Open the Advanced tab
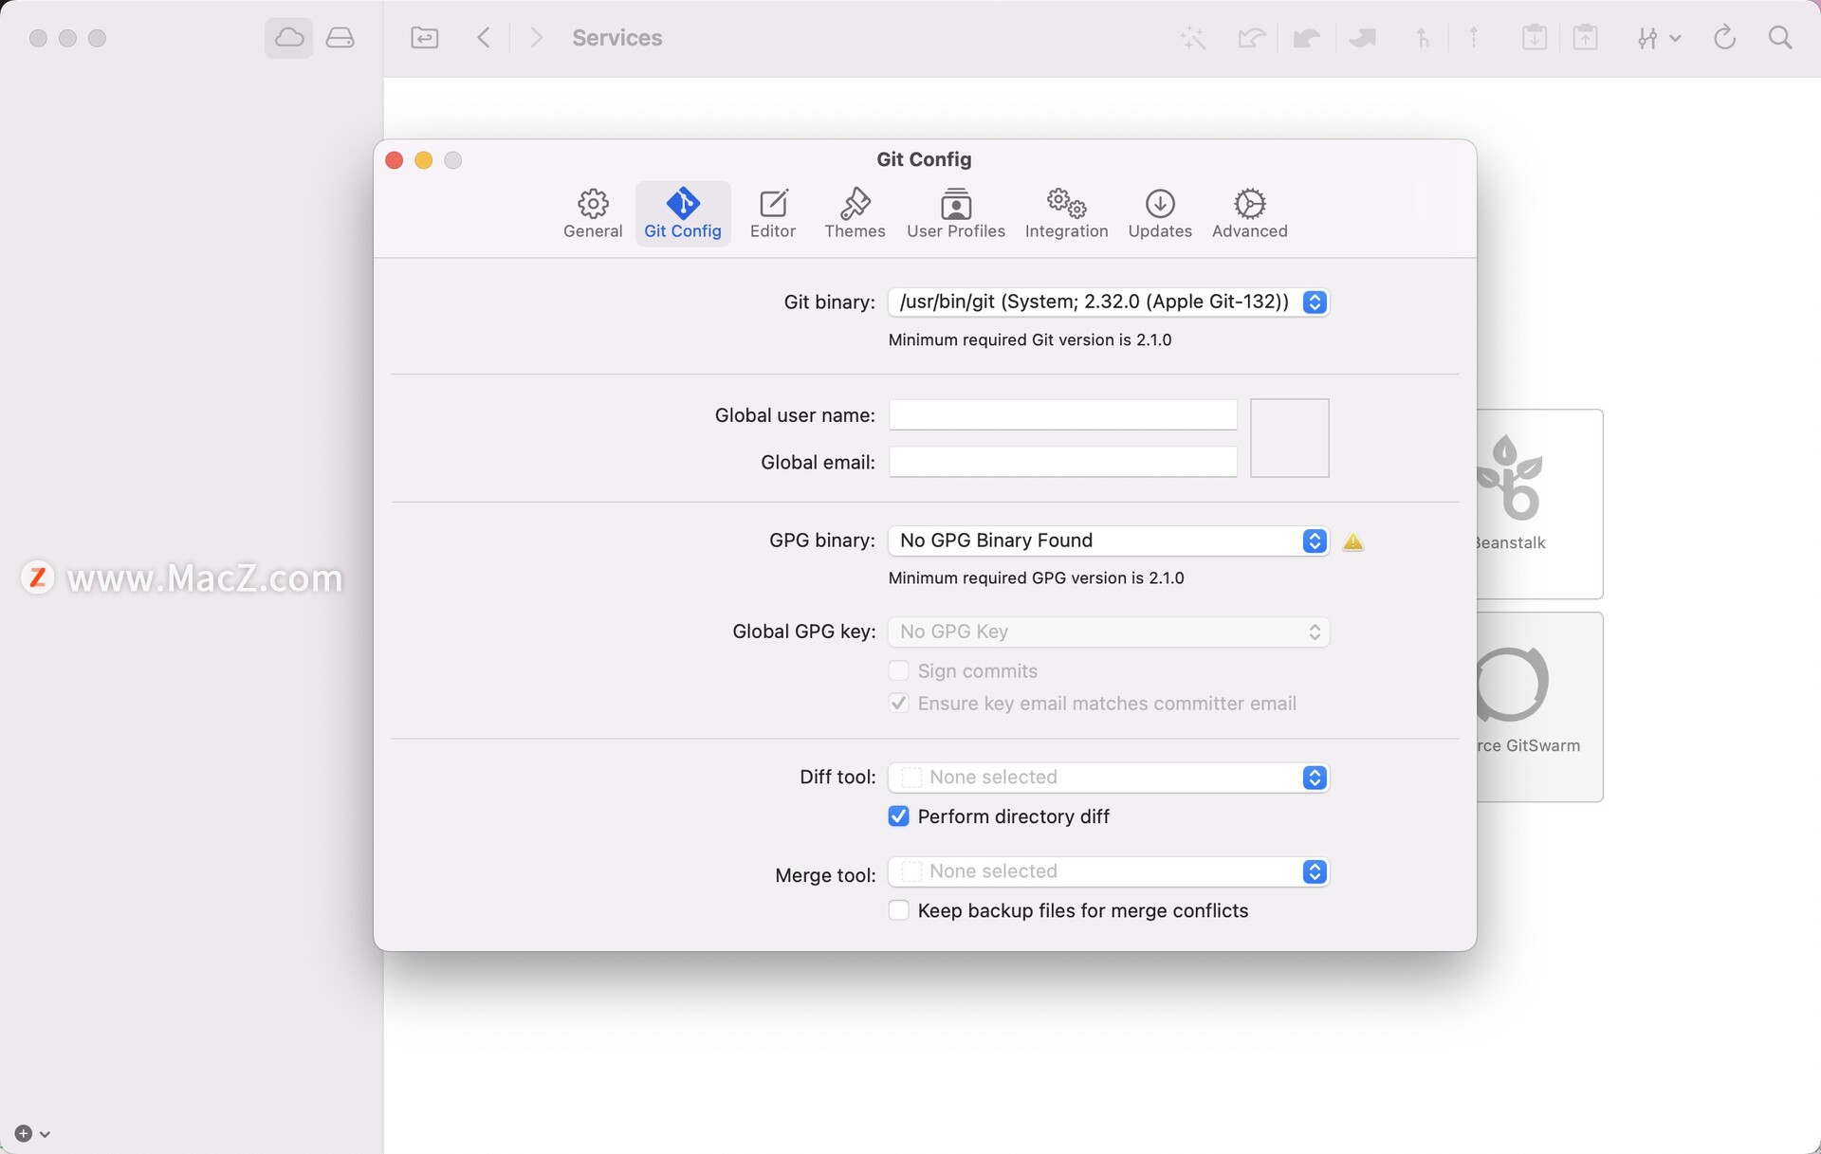 pos(1250,213)
